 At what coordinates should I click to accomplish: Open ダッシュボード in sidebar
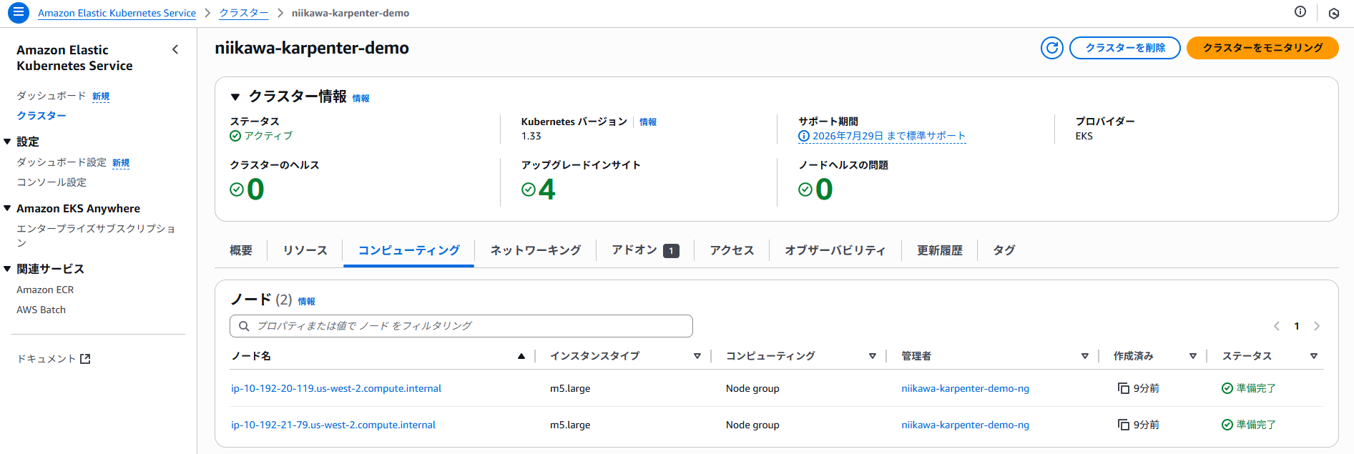click(51, 96)
